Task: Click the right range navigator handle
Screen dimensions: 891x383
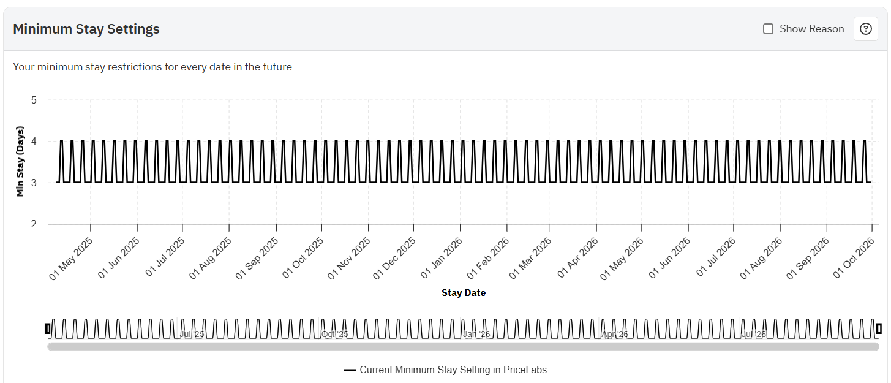Action: point(879,328)
